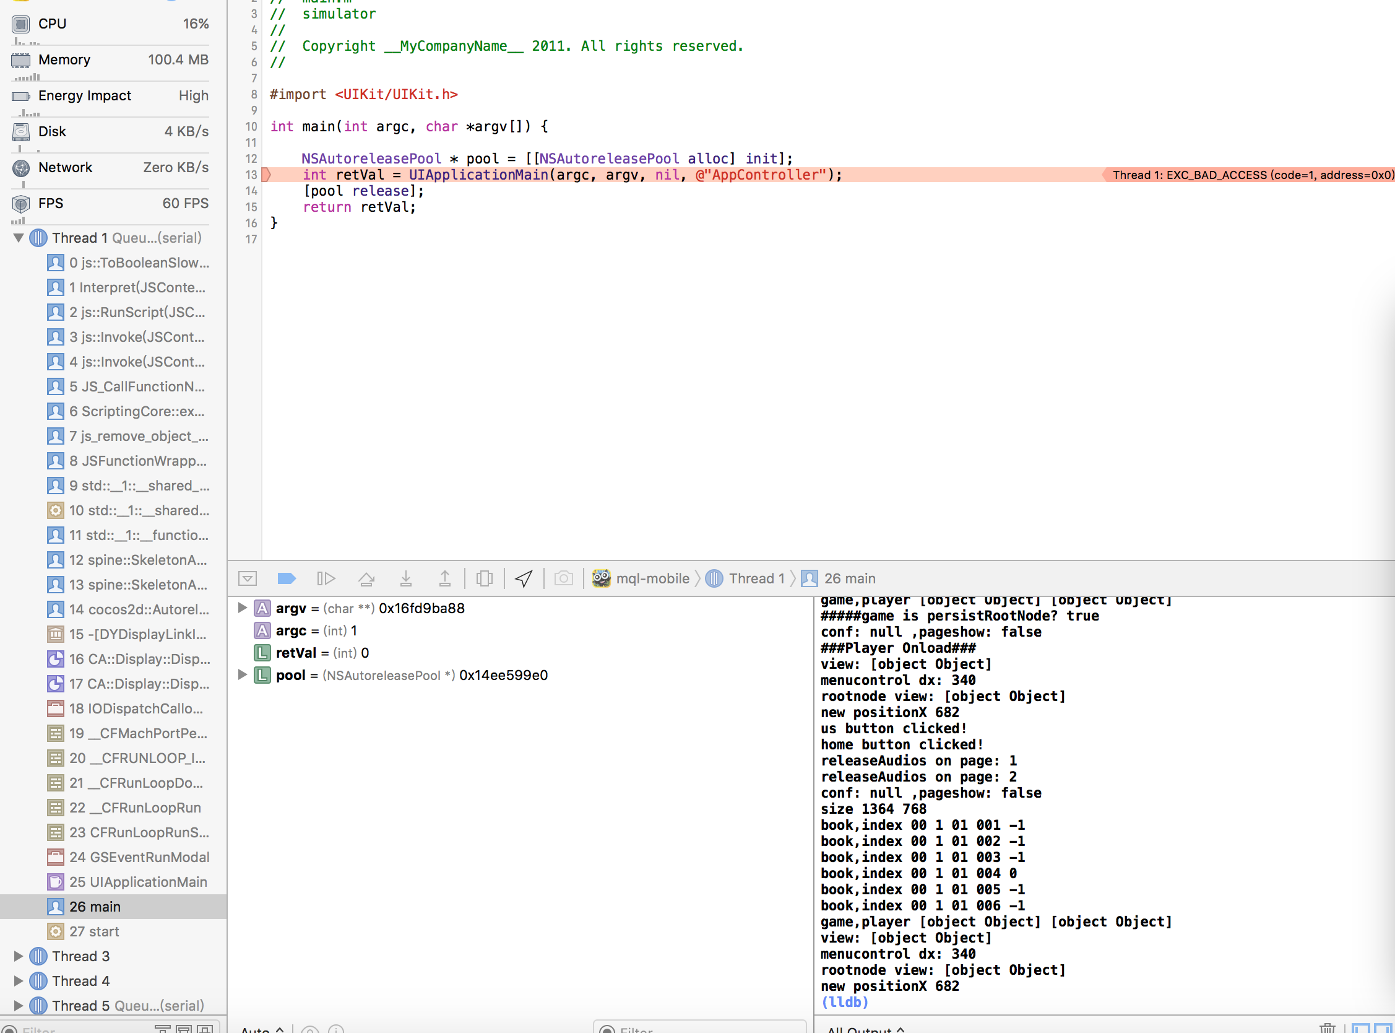
Task: Click the Step Out arrow icon
Action: point(444,578)
